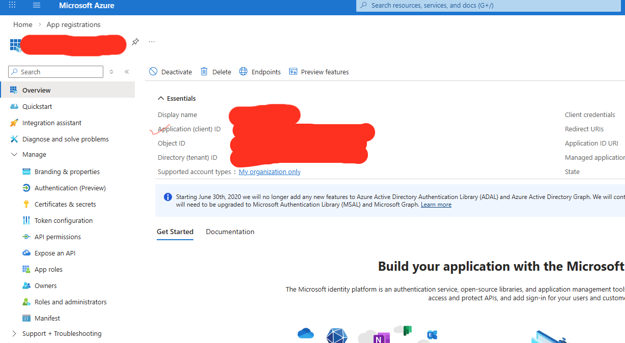Collapse the Essentials section chevron
Screen dimensions: 625x343
[161, 98]
